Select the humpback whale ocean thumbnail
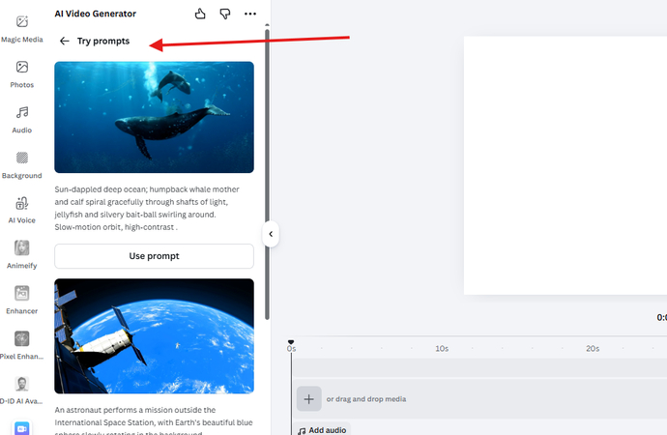 pyautogui.click(x=154, y=117)
